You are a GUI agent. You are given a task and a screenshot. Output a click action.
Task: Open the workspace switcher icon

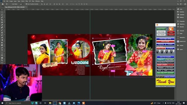pos(181,4)
